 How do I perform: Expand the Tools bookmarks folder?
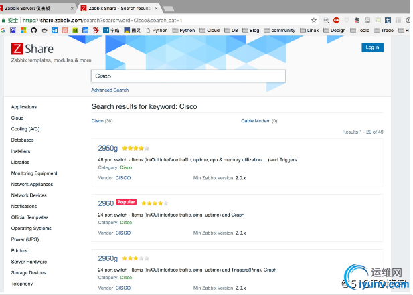pos(359,31)
